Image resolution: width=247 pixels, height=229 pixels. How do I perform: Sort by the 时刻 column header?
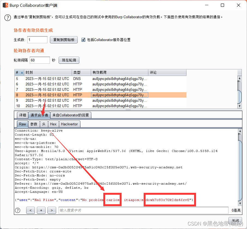click(x=48, y=72)
